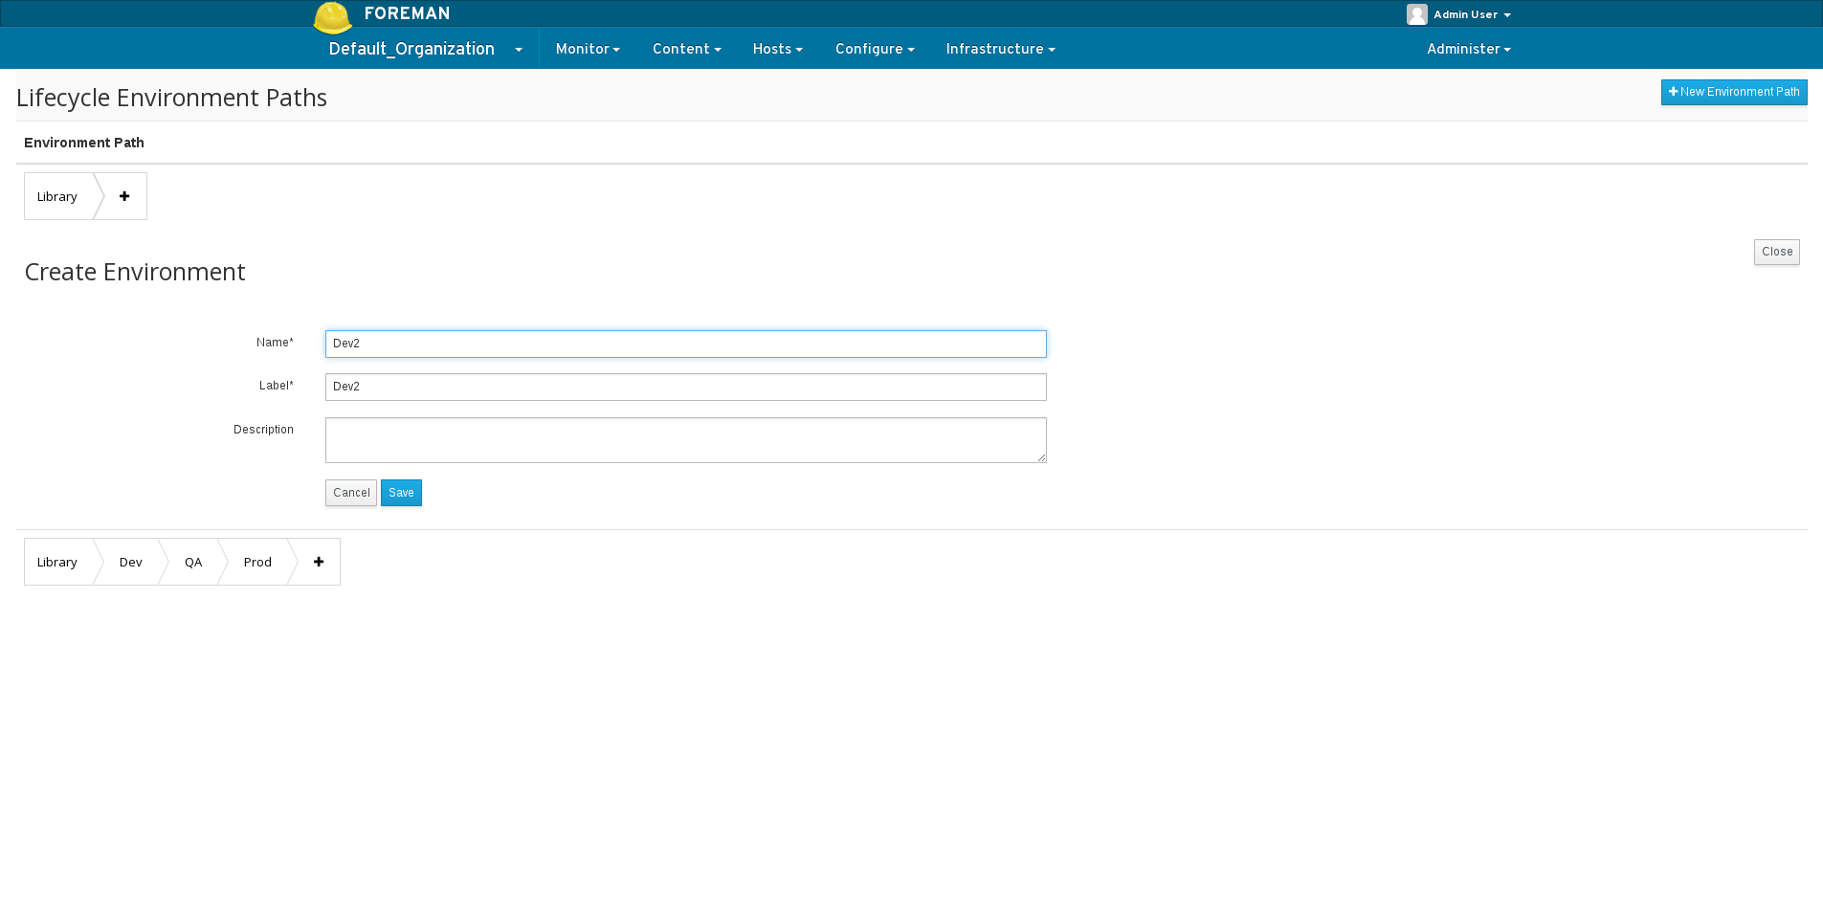Viewport: 1823px width, 910px height.
Task: Focus the Label input field
Action: point(686,387)
